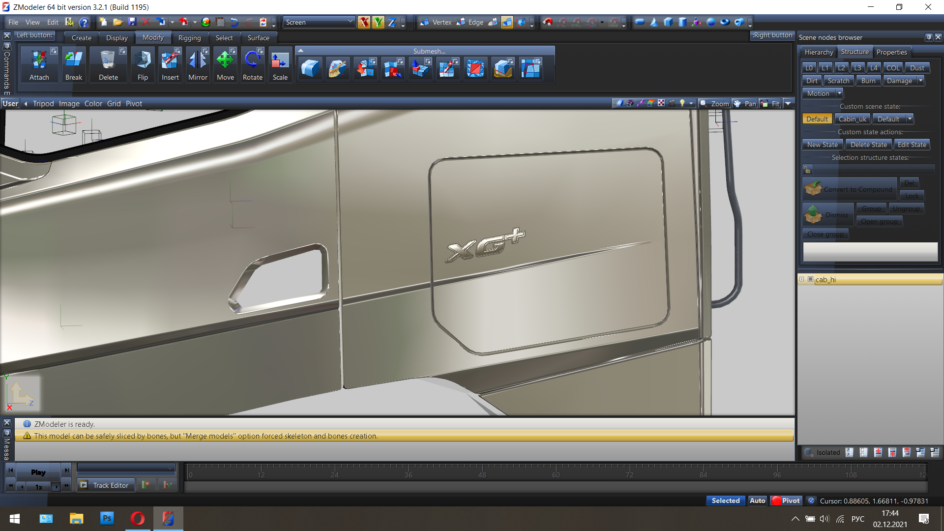Collapse the Submesh tools group
944x531 pixels.
point(300,51)
